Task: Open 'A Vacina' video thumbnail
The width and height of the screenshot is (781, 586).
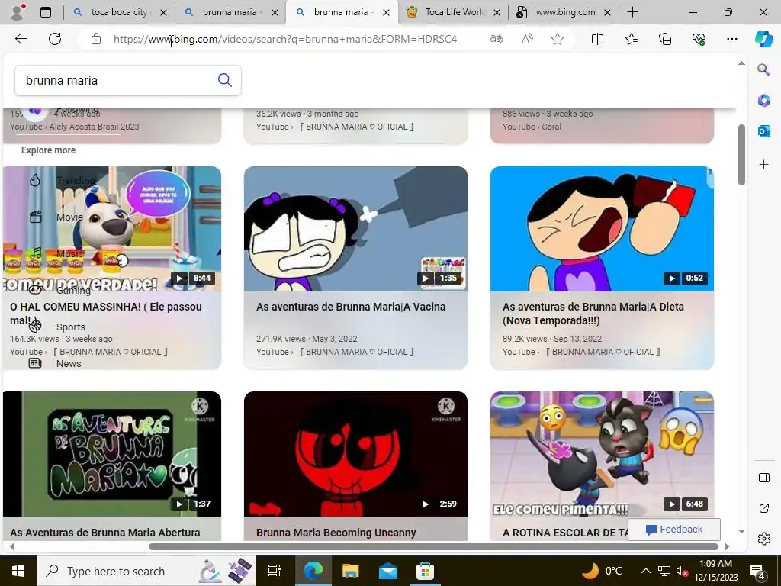Action: 355,229
